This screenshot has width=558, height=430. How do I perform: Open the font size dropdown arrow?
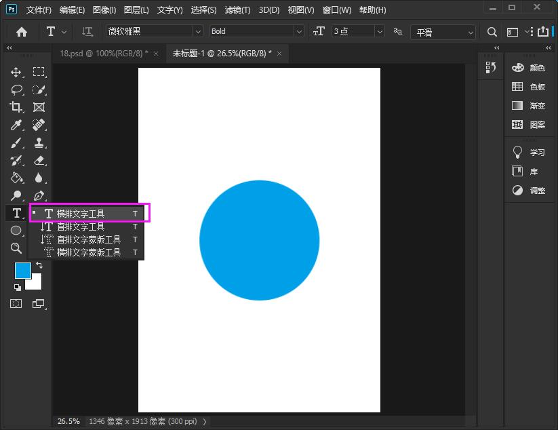point(380,32)
